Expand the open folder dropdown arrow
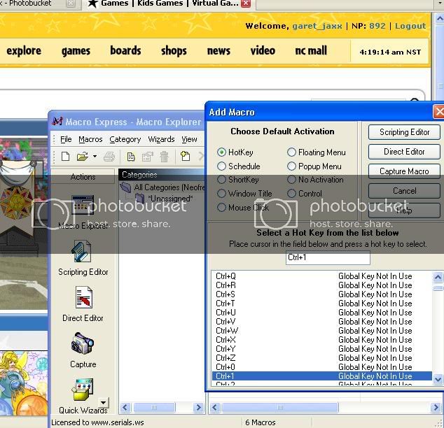 pyautogui.click(x=95, y=157)
